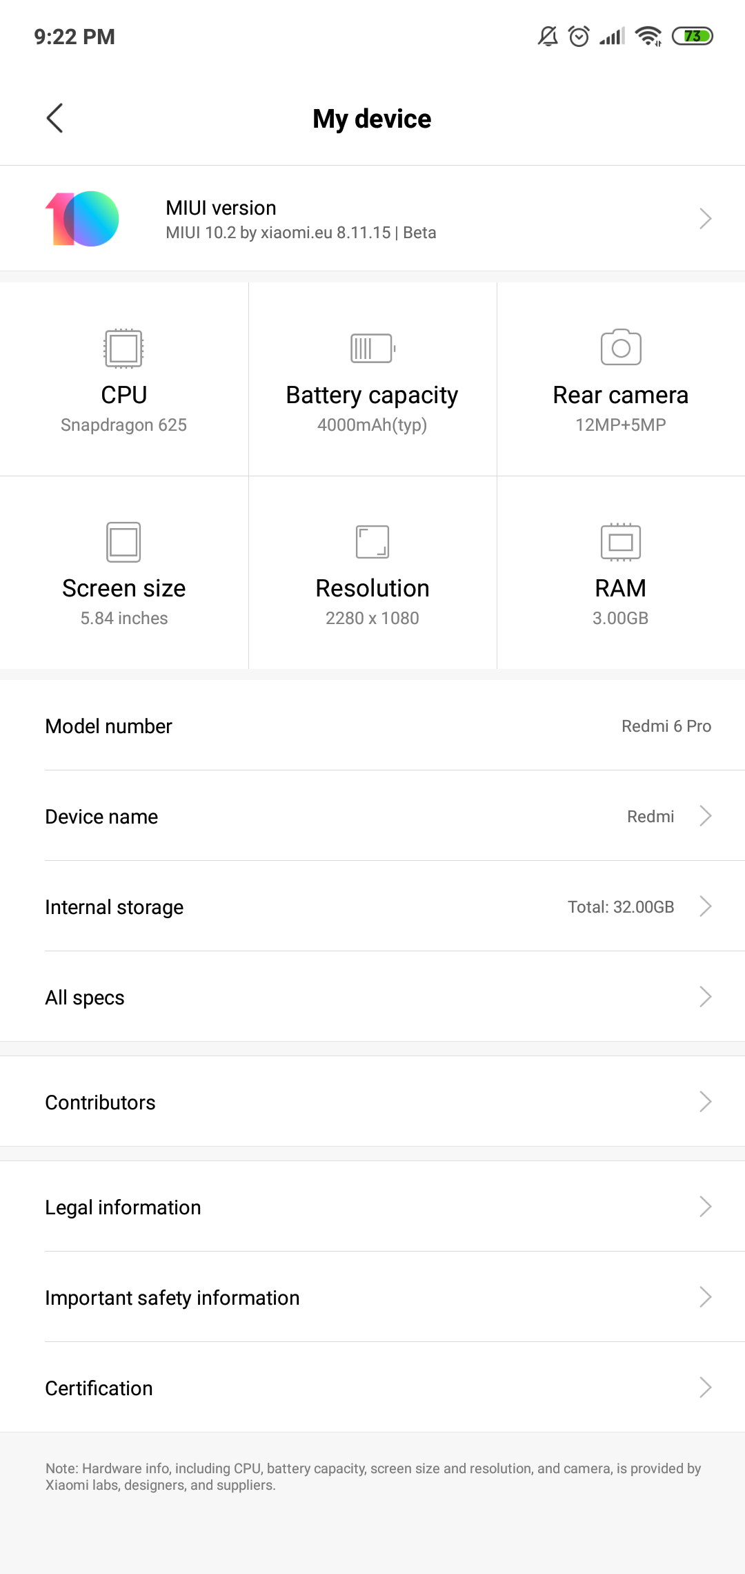Tap the MIUI 10 logo icon

point(83,219)
